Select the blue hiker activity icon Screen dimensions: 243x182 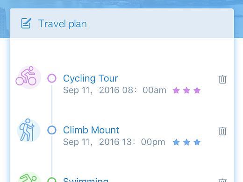pyautogui.click(x=29, y=130)
